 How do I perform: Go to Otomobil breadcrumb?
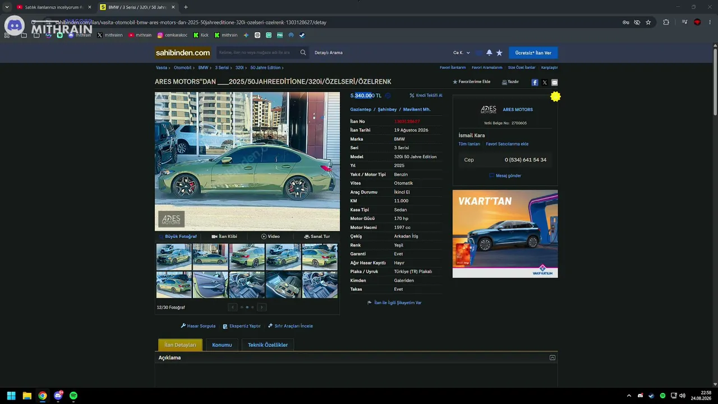pos(182,68)
